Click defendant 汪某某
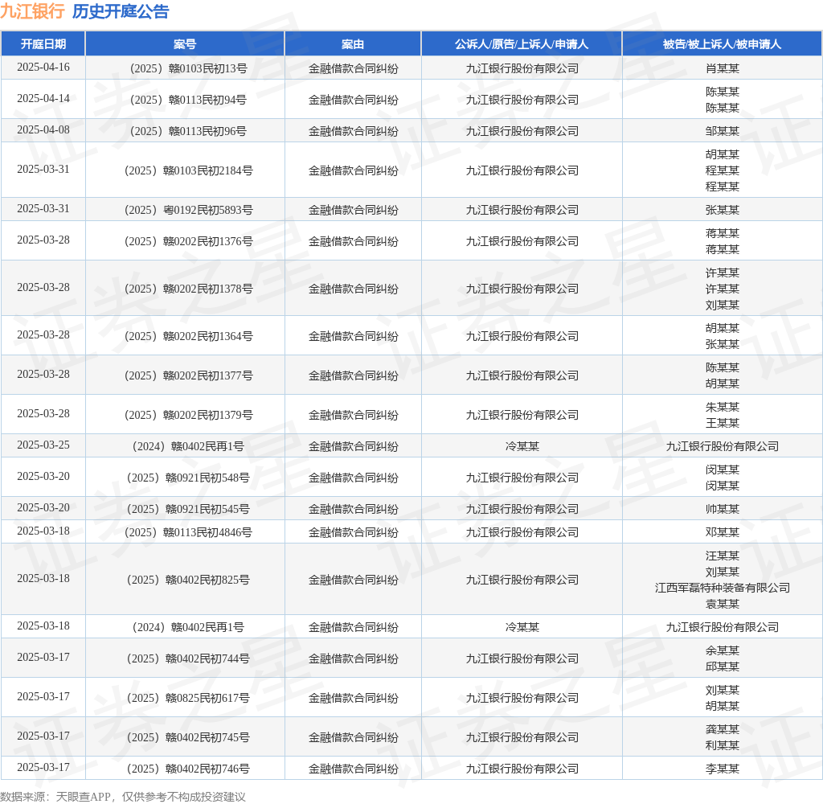 tap(723, 556)
